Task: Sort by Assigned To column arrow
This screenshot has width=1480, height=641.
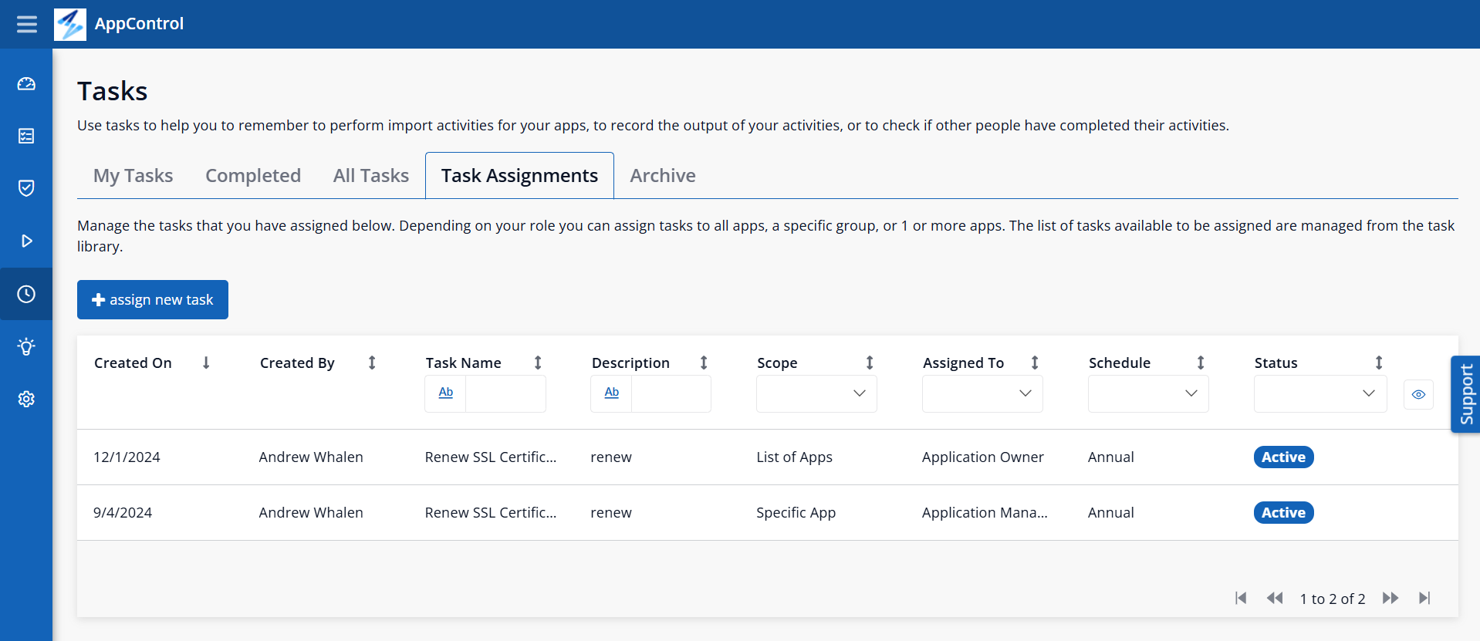Action: (x=1035, y=363)
